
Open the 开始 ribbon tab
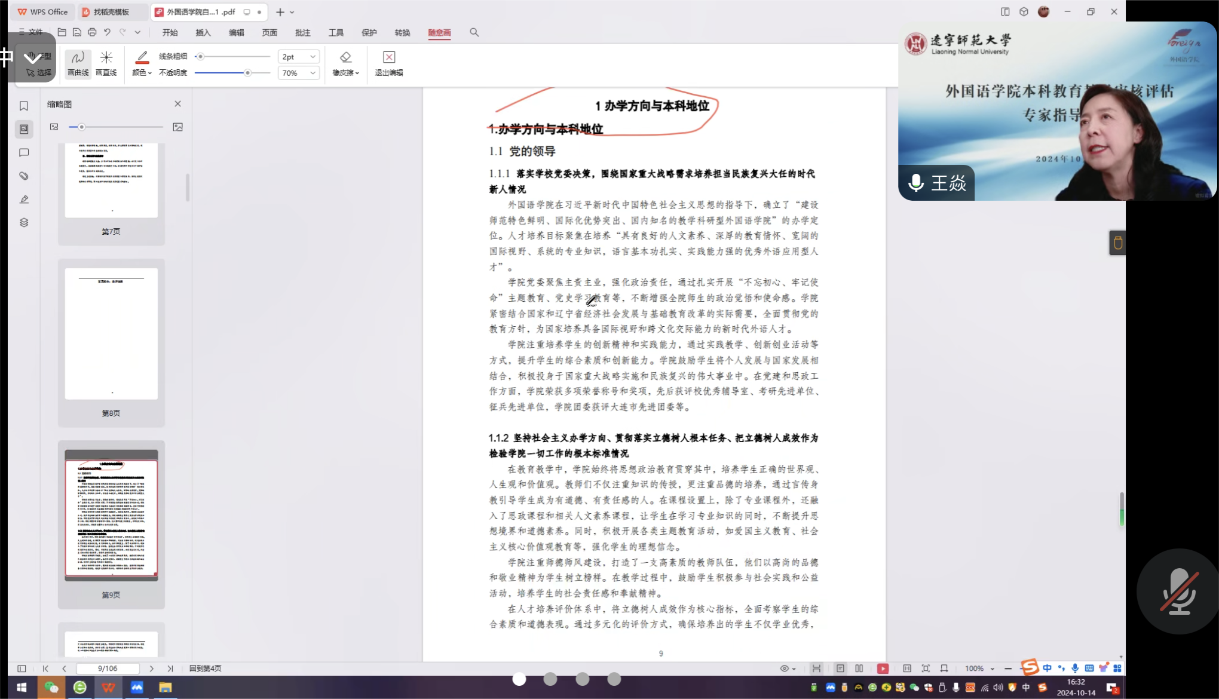pos(170,32)
